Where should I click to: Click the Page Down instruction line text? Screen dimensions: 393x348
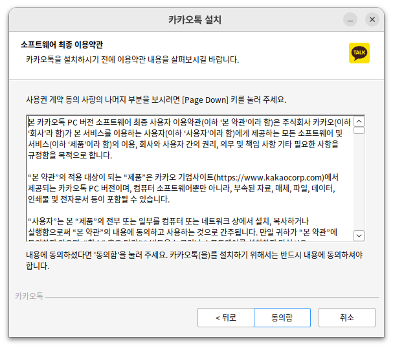[x=156, y=100]
